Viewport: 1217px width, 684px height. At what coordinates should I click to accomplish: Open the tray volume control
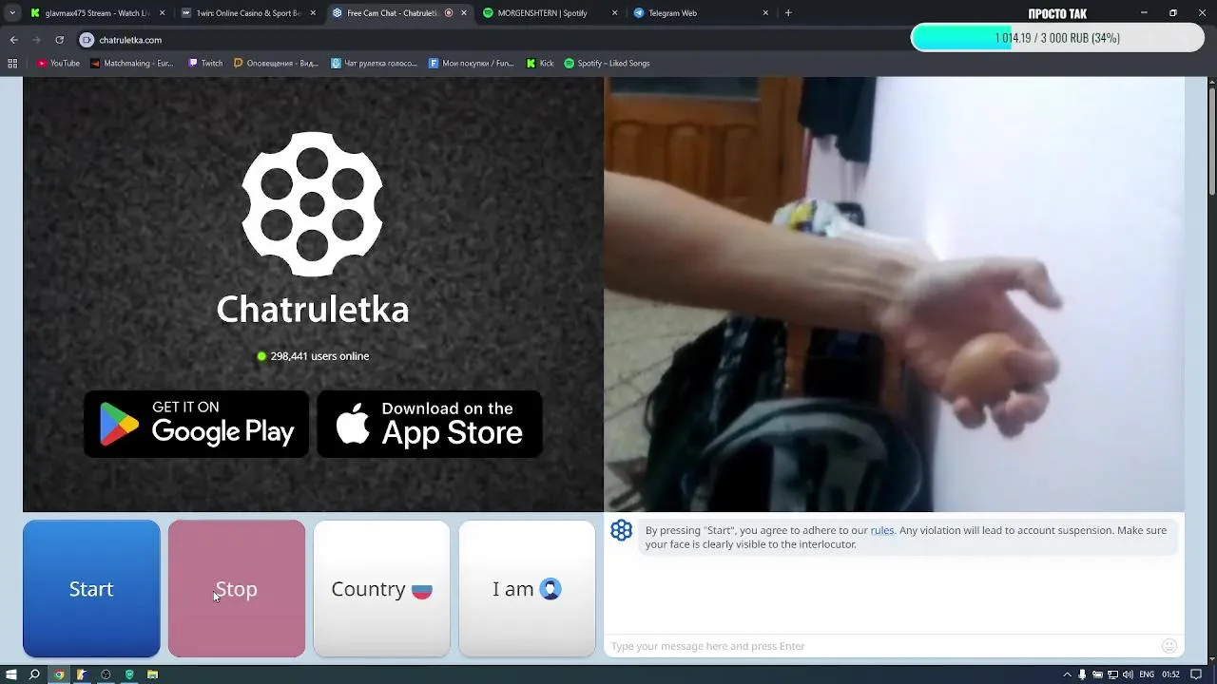click(1129, 674)
